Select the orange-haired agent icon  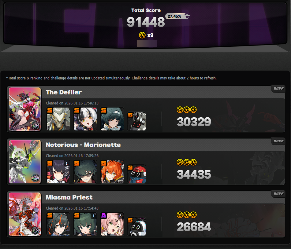[112, 172]
